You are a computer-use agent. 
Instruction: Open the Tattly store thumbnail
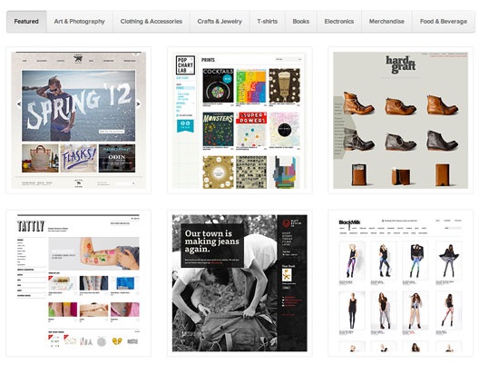tap(79, 283)
